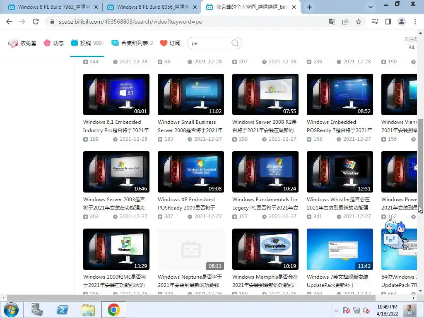
Task: Close the 依兔酱 personal space tab
Action: [x=294, y=7]
